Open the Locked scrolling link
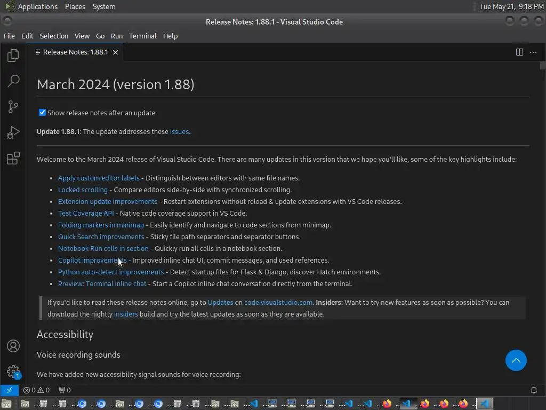Viewport: 546px width, 410px height. coord(83,190)
